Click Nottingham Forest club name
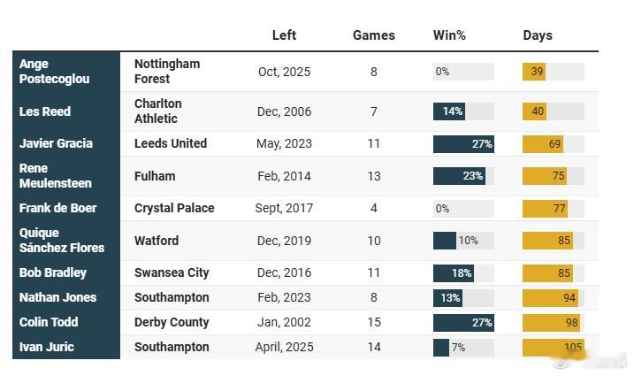634x376 pixels. point(167,72)
